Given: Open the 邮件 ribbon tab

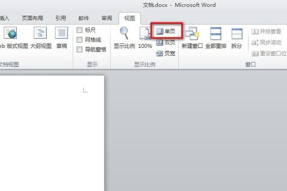Looking at the screenshot, I should (84, 18).
